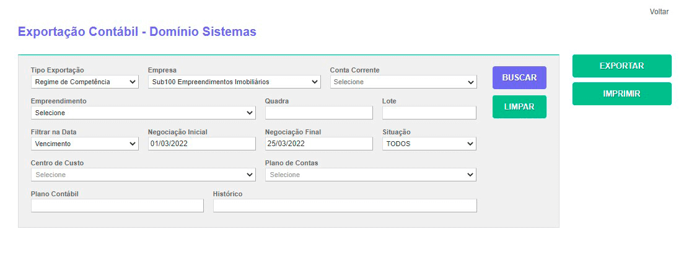The image size is (689, 278).
Task: Open the Conta Corrente dropdown
Action: tap(403, 82)
